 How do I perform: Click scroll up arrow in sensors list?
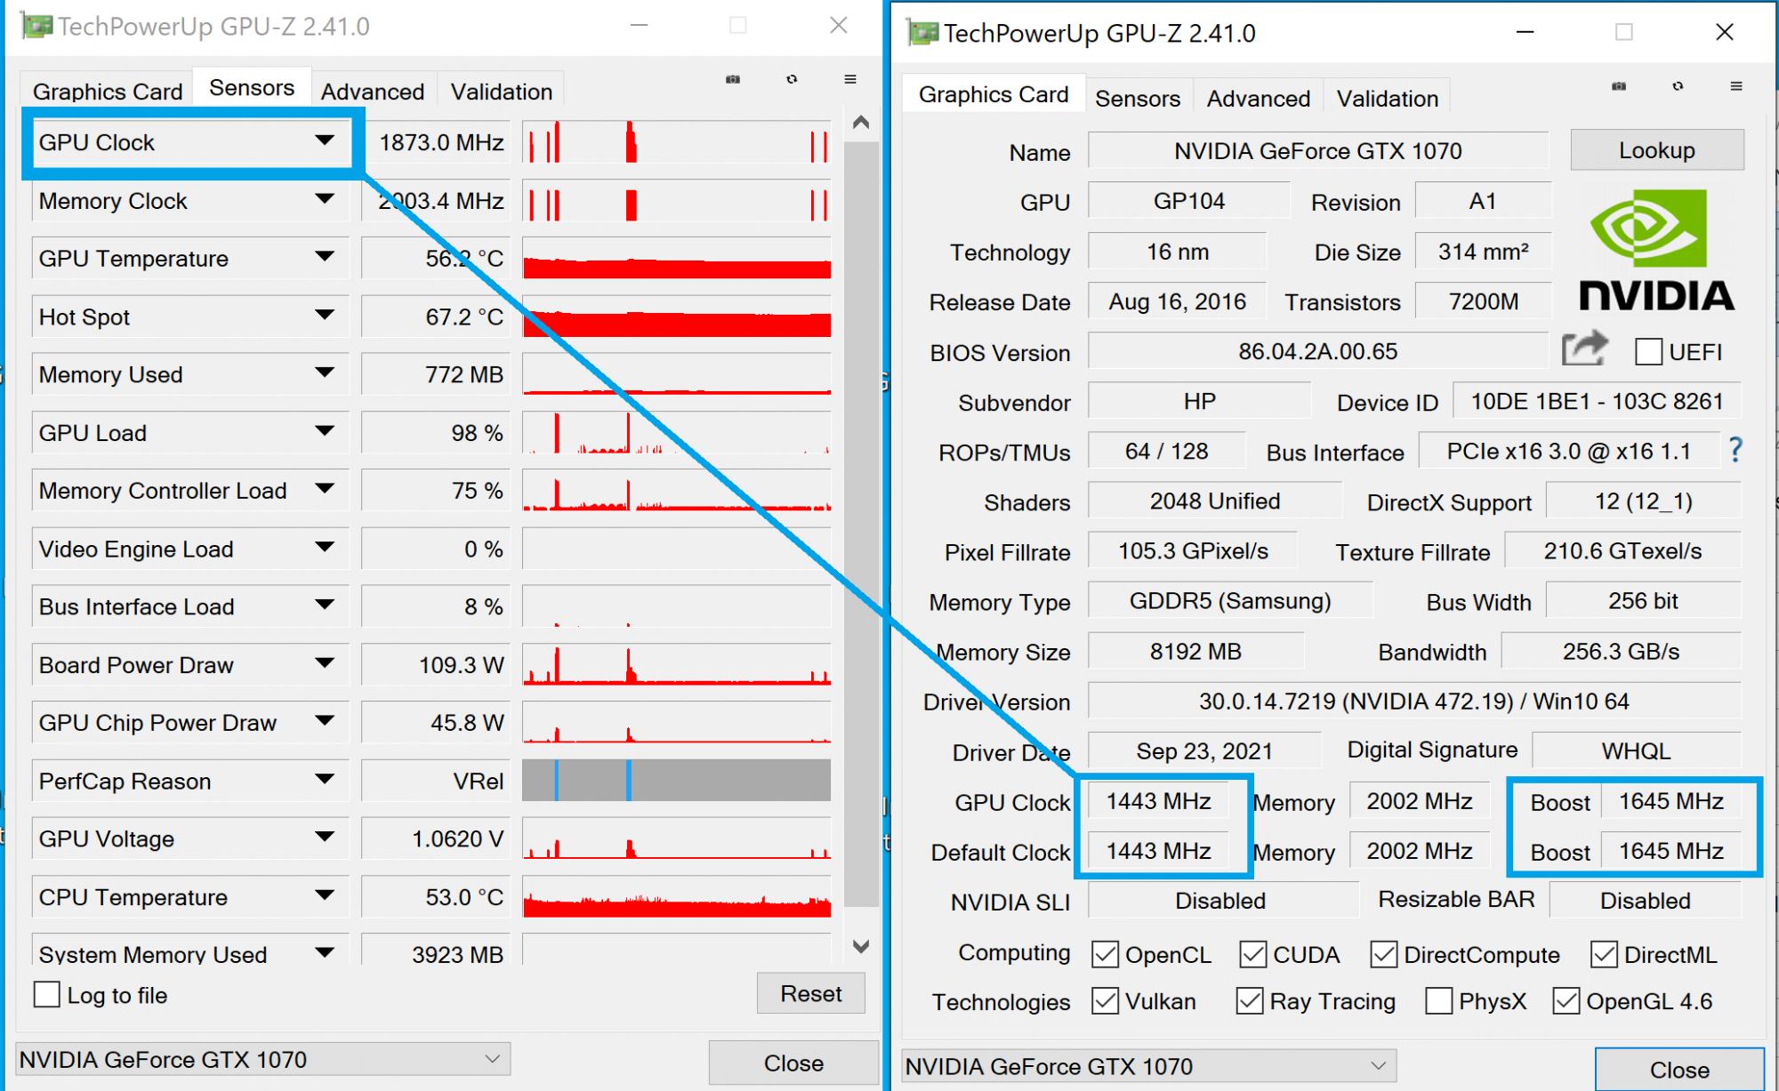point(860,122)
